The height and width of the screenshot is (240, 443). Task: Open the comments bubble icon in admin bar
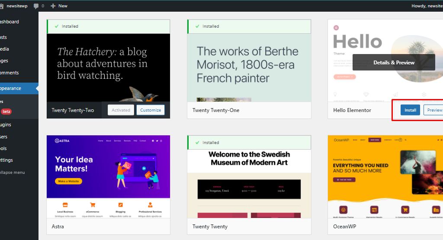coord(36,6)
